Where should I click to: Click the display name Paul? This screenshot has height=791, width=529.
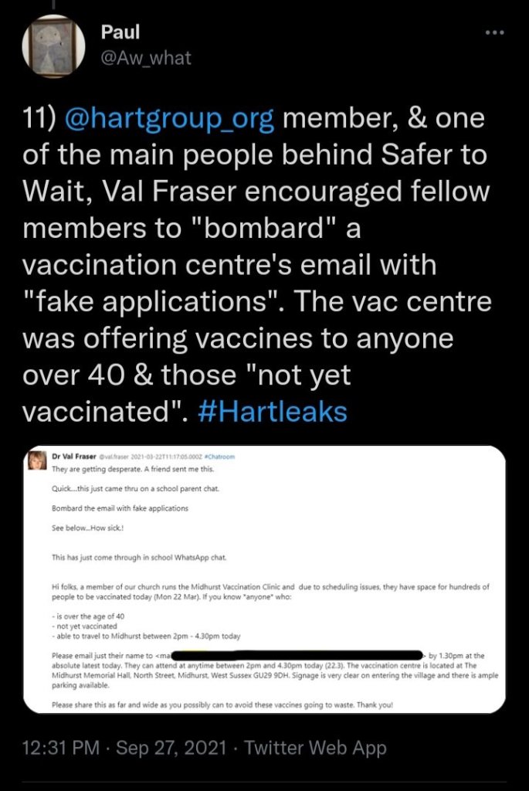[117, 32]
